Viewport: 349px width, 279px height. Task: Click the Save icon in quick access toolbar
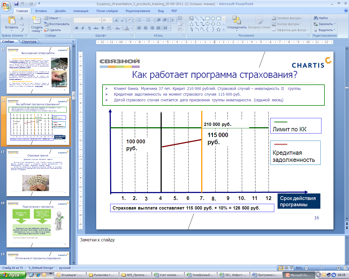click(x=16, y=4)
